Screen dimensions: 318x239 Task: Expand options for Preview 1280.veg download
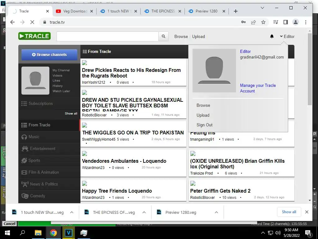[x=216, y=212]
